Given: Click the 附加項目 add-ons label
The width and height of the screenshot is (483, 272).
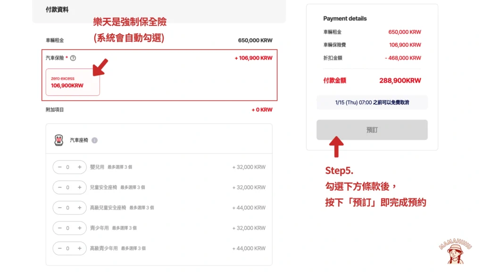Looking at the screenshot, I should click(55, 110).
